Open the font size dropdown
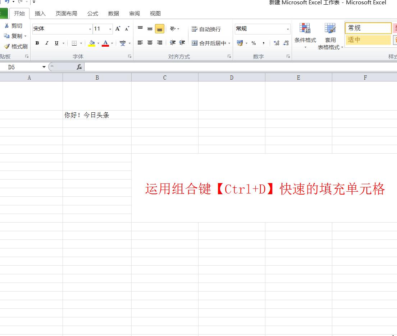Viewport: 397px width, 336px height. point(110,29)
